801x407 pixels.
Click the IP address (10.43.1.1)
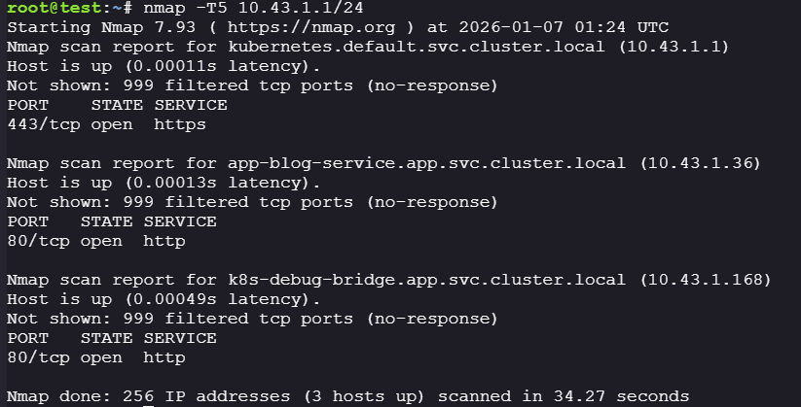[671, 47]
